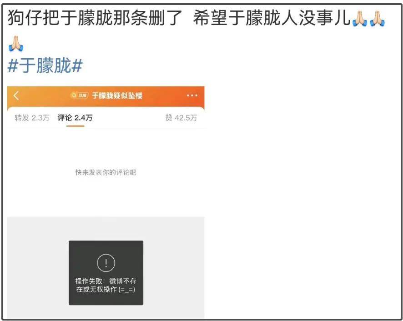
Task: Tap the hot-search badge icon beside title
Action: [80, 95]
